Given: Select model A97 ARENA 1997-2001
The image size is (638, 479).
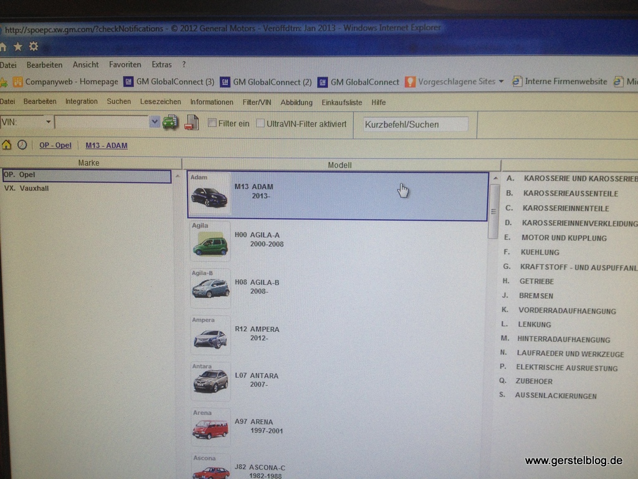Looking at the screenshot, I should [259, 426].
